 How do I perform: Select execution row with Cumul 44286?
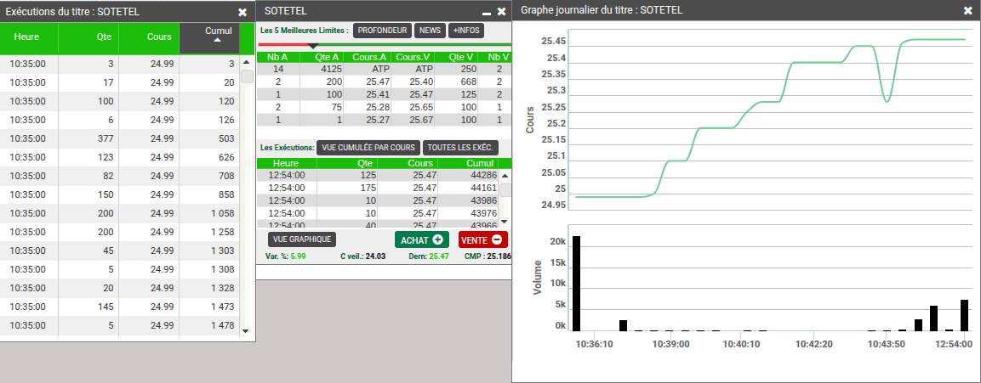378,176
